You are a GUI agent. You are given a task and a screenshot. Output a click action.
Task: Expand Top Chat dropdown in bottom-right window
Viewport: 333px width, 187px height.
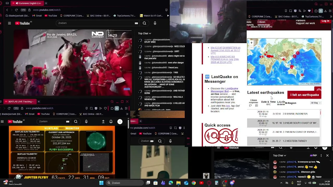280,155
